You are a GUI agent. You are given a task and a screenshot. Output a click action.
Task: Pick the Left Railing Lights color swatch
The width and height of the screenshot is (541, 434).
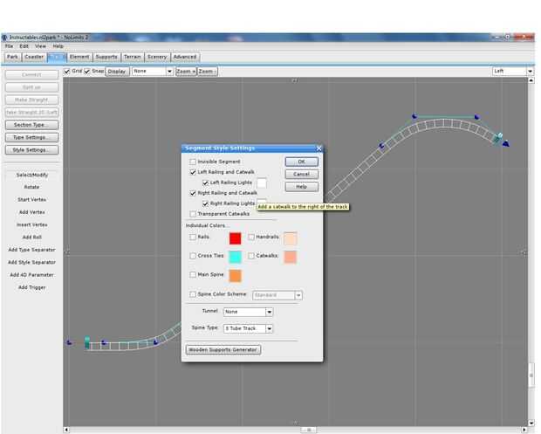coord(262,183)
